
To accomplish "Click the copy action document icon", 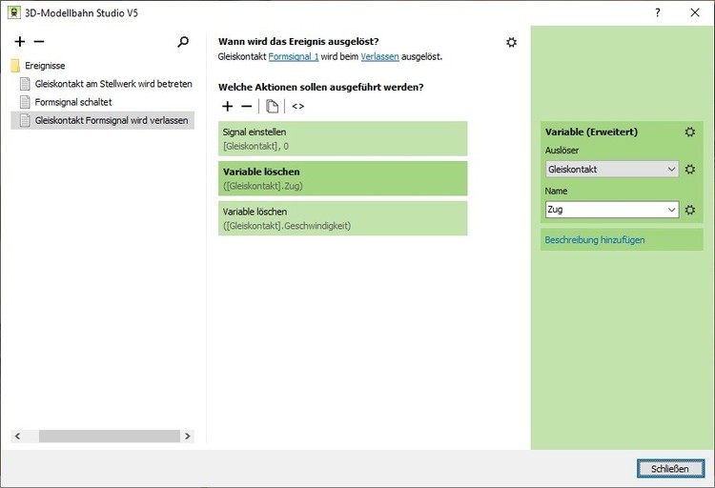I will point(272,106).
